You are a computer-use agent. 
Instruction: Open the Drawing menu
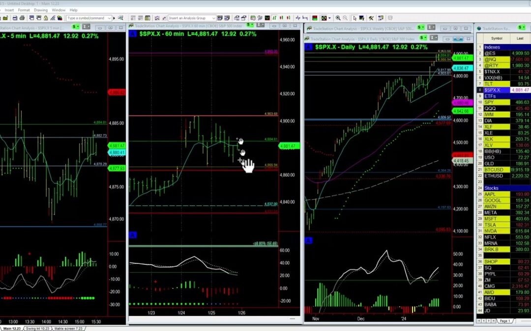tap(41, 10)
